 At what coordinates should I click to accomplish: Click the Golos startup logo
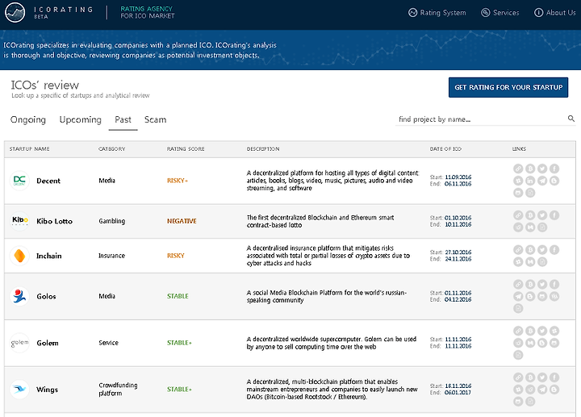click(19, 296)
